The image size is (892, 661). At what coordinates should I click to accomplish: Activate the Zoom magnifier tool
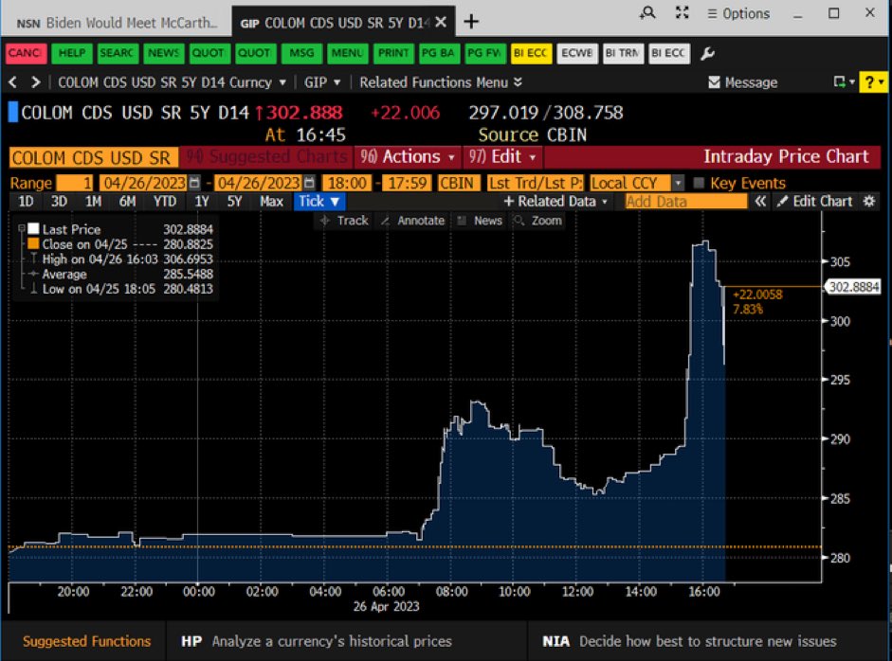537,221
